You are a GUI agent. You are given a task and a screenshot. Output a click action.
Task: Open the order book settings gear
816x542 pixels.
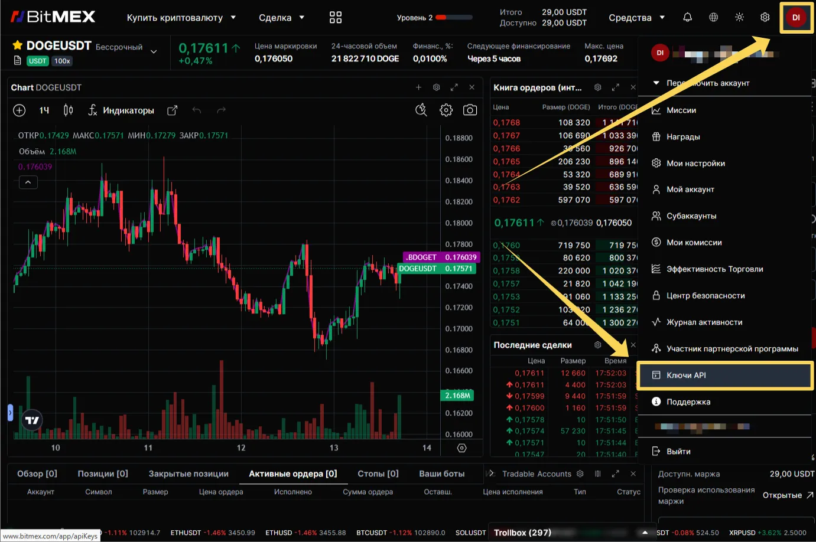[597, 87]
